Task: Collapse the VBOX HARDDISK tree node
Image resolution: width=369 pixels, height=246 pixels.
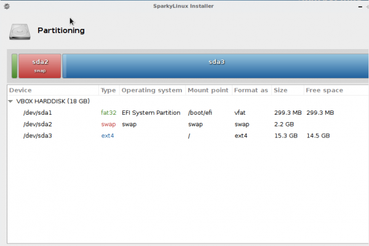Action: pos(10,101)
